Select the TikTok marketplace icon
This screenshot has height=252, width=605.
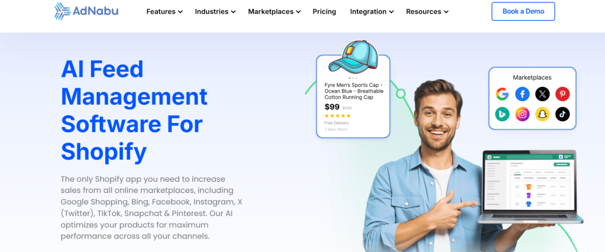click(562, 114)
